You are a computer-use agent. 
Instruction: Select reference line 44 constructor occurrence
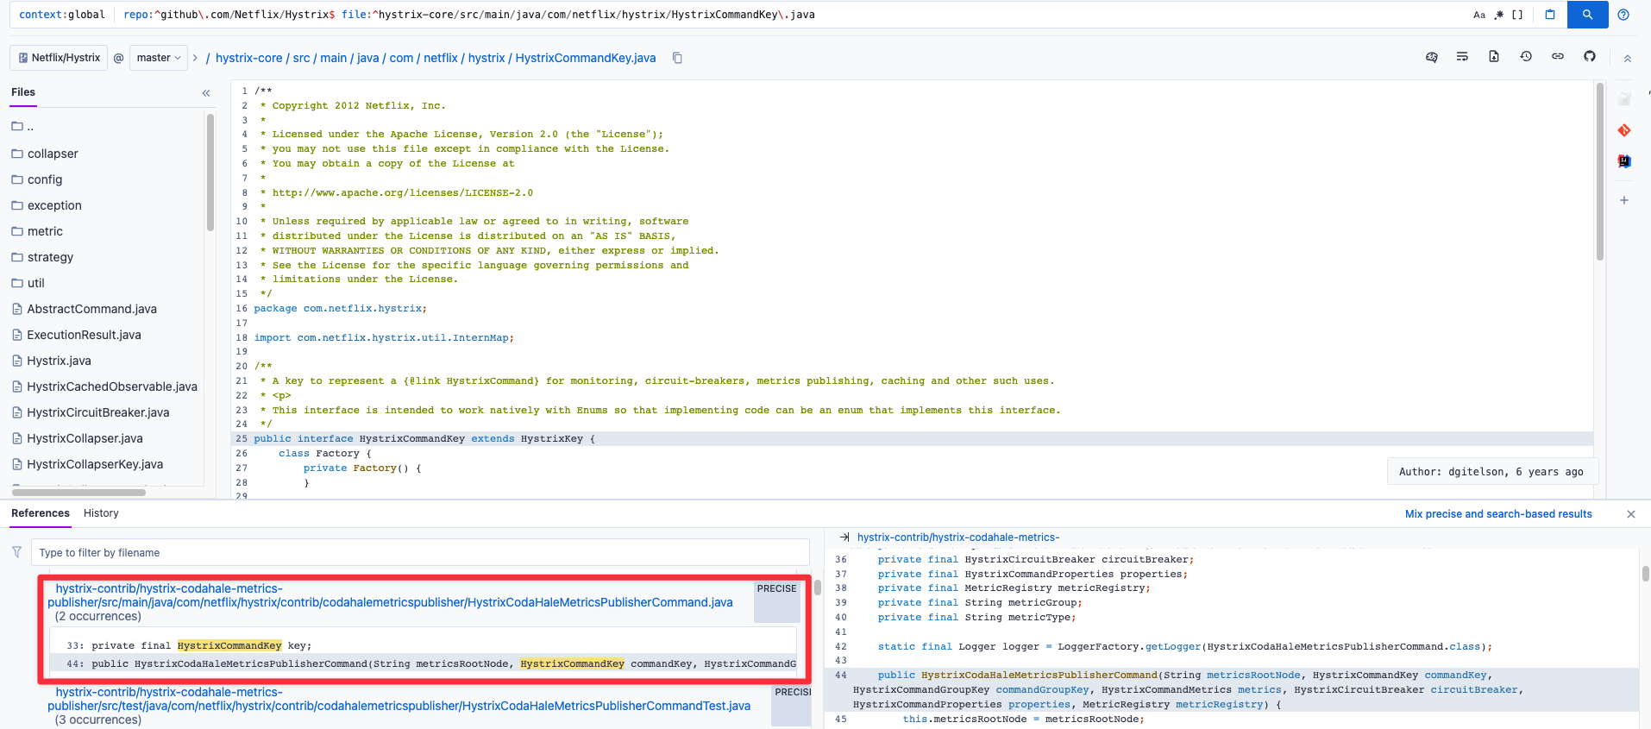tap(423, 663)
